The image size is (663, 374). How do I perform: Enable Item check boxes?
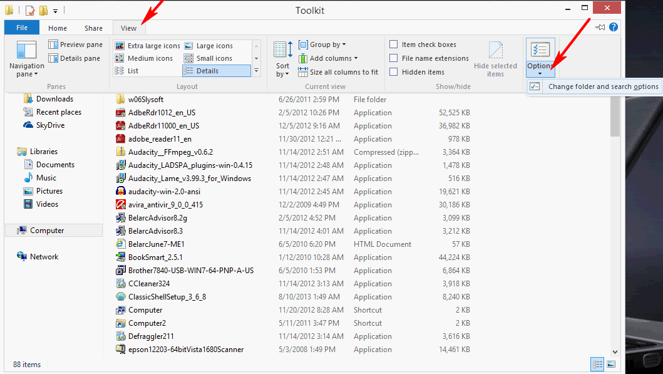(394, 44)
